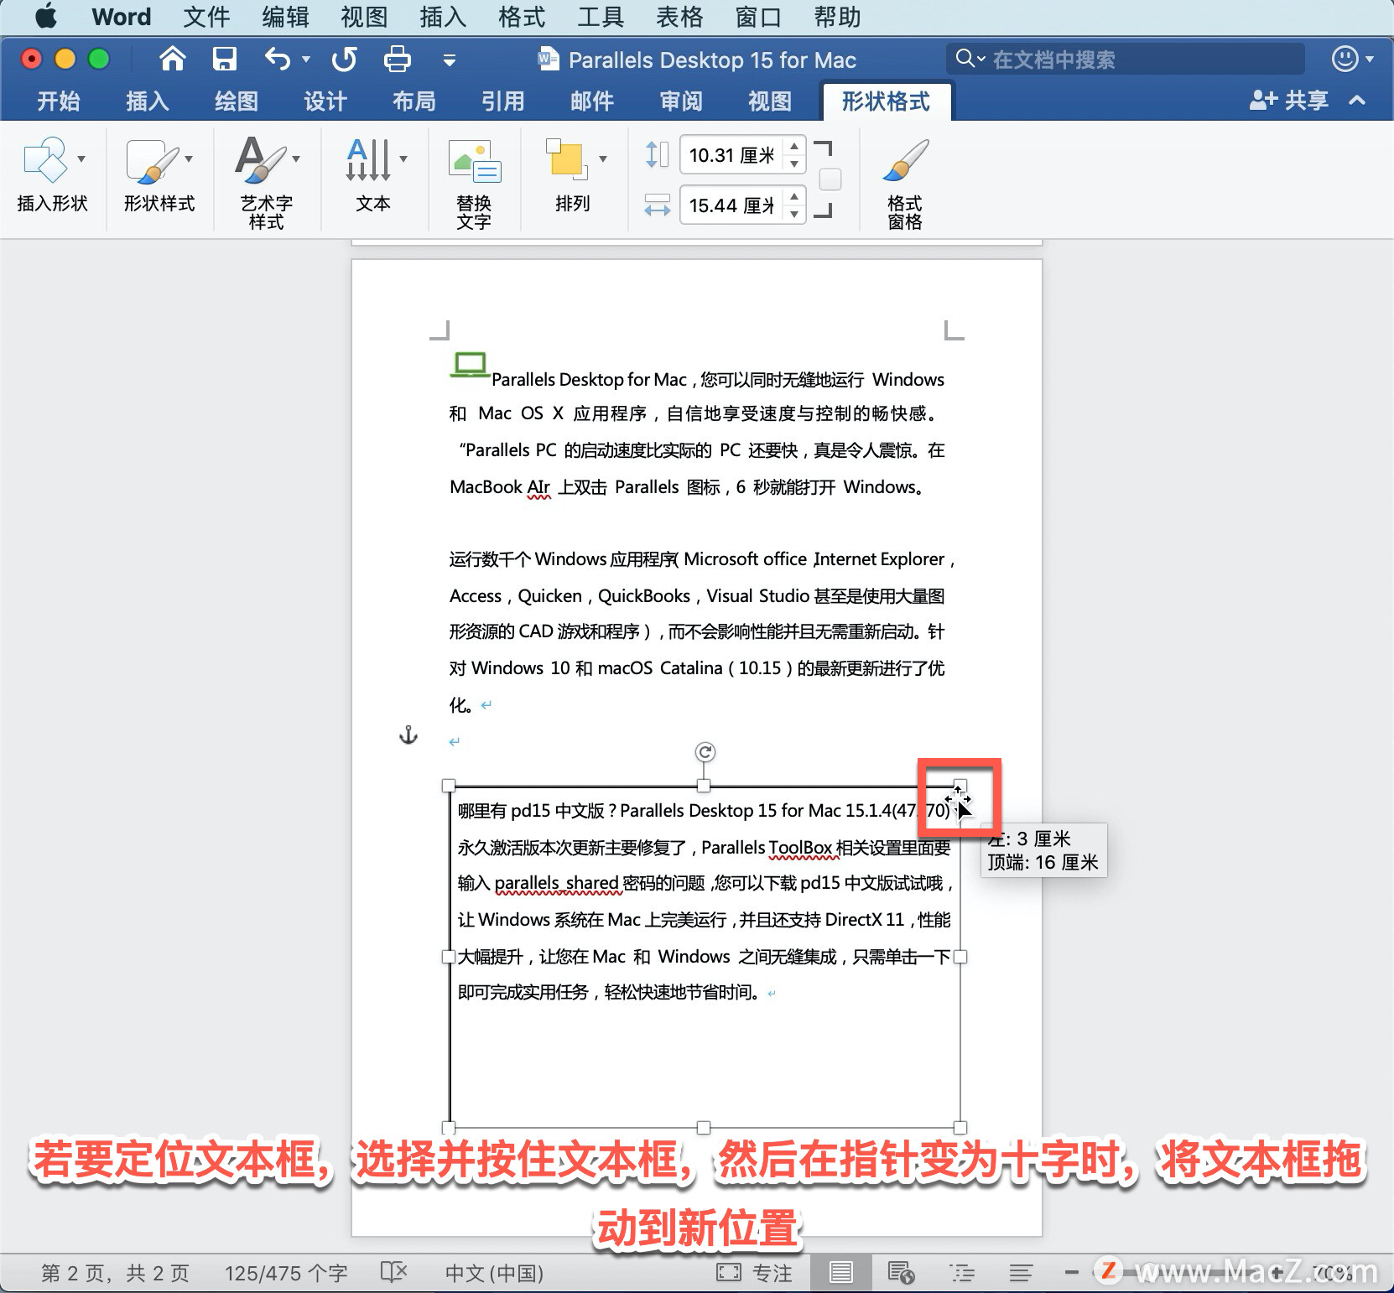Redo the last action
Image resolution: width=1394 pixels, height=1293 pixels.
tap(344, 59)
